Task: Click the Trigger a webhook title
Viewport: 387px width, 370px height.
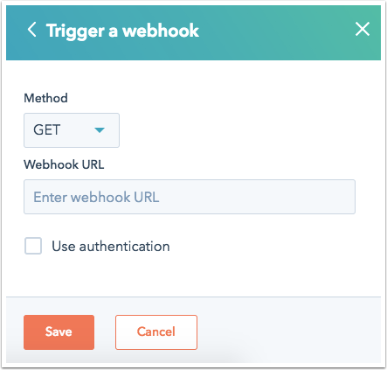Action: pyautogui.click(x=122, y=31)
